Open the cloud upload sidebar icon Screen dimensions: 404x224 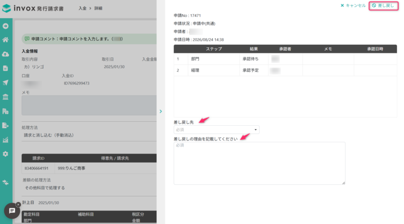[x=6, y=54]
